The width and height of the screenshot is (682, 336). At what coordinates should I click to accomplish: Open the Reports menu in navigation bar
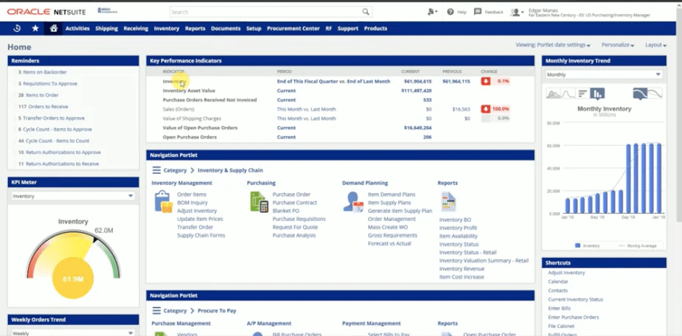pos(195,28)
